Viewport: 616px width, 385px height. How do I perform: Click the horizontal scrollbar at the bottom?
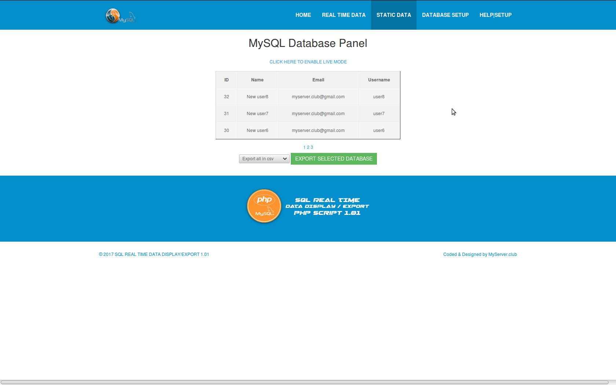pyautogui.click(x=305, y=382)
